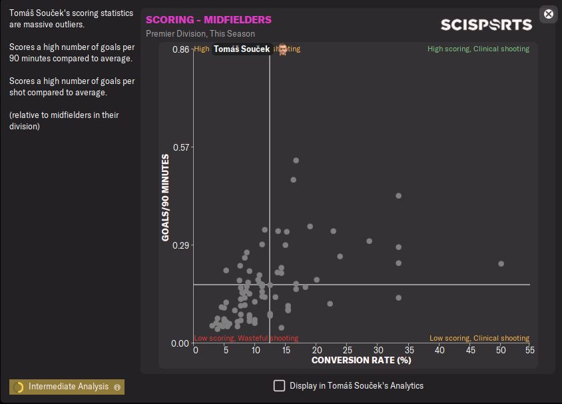Click the 0.57 y-axis value

(x=181, y=147)
